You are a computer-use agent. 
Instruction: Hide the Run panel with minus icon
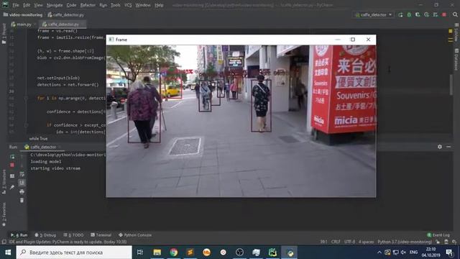click(x=448, y=147)
